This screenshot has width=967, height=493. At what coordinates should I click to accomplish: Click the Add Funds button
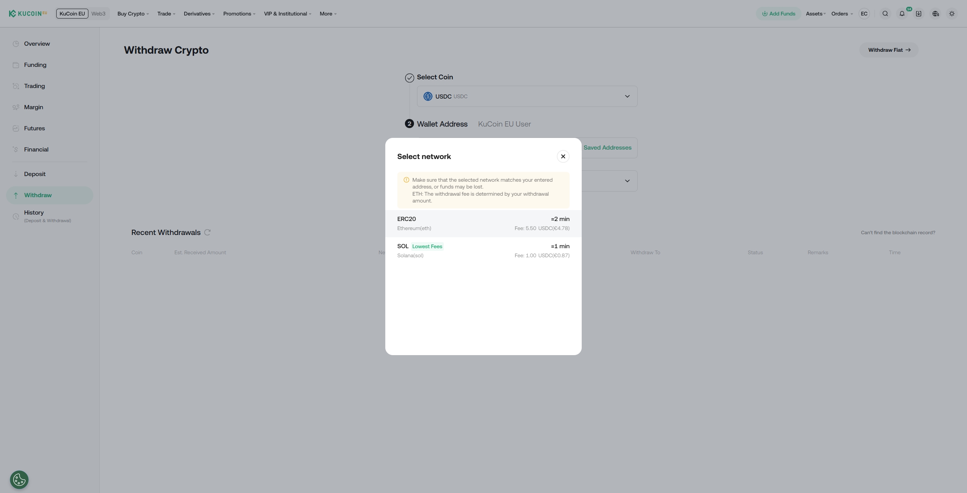pyautogui.click(x=779, y=14)
